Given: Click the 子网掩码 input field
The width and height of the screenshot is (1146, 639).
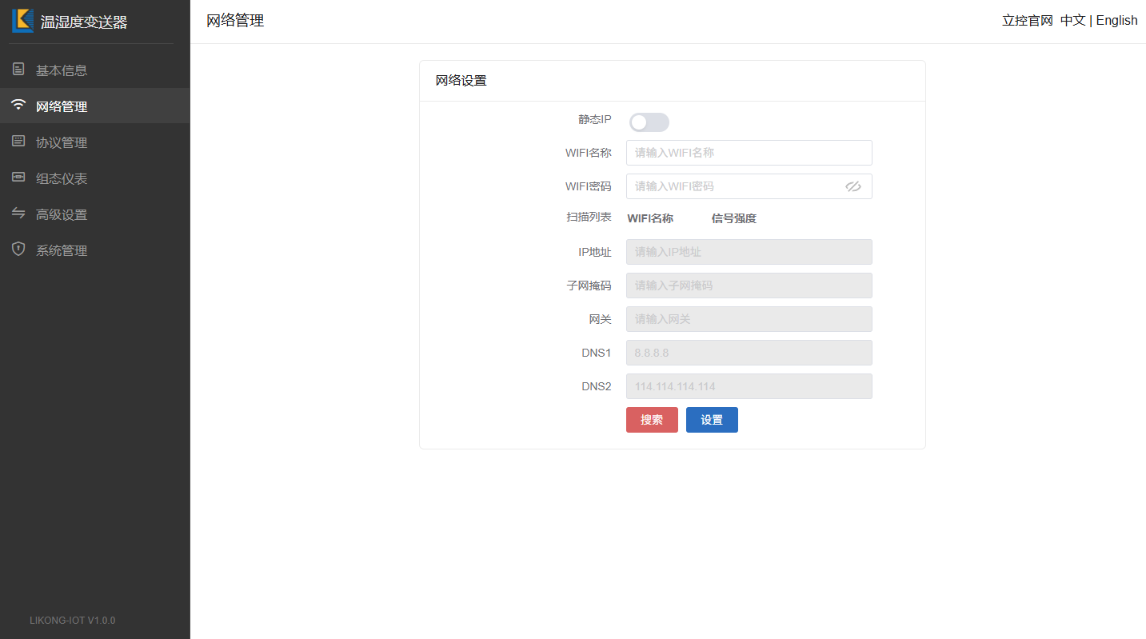Looking at the screenshot, I should [749, 286].
